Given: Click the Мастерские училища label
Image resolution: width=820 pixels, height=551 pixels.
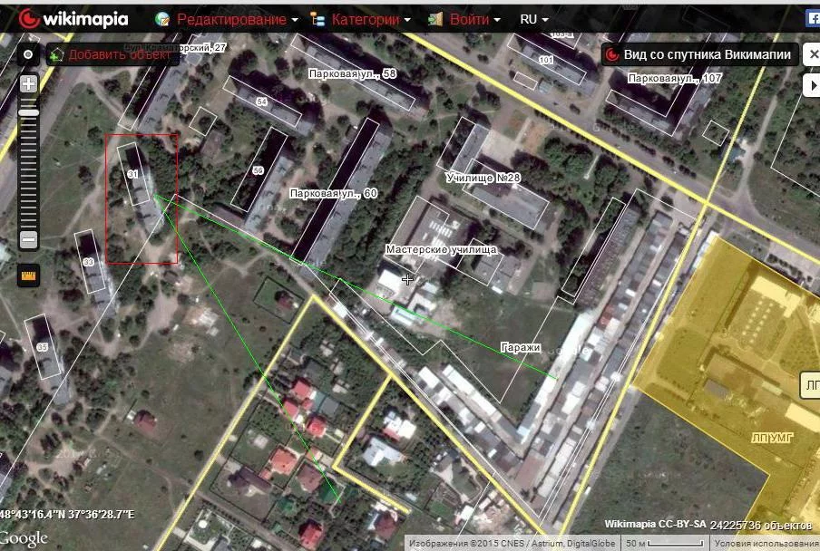Looking at the screenshot, I should pos(442,249).
